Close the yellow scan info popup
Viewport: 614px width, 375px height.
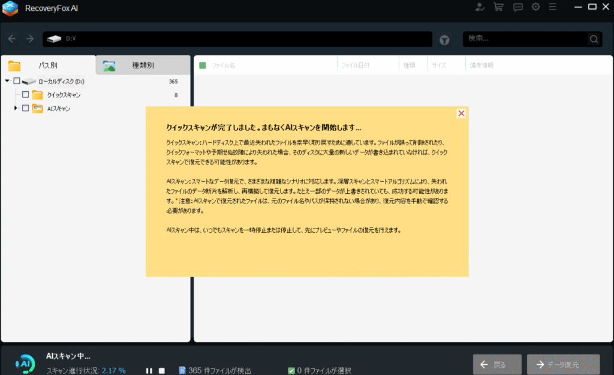pyautogui.click(x=461, y=113)
